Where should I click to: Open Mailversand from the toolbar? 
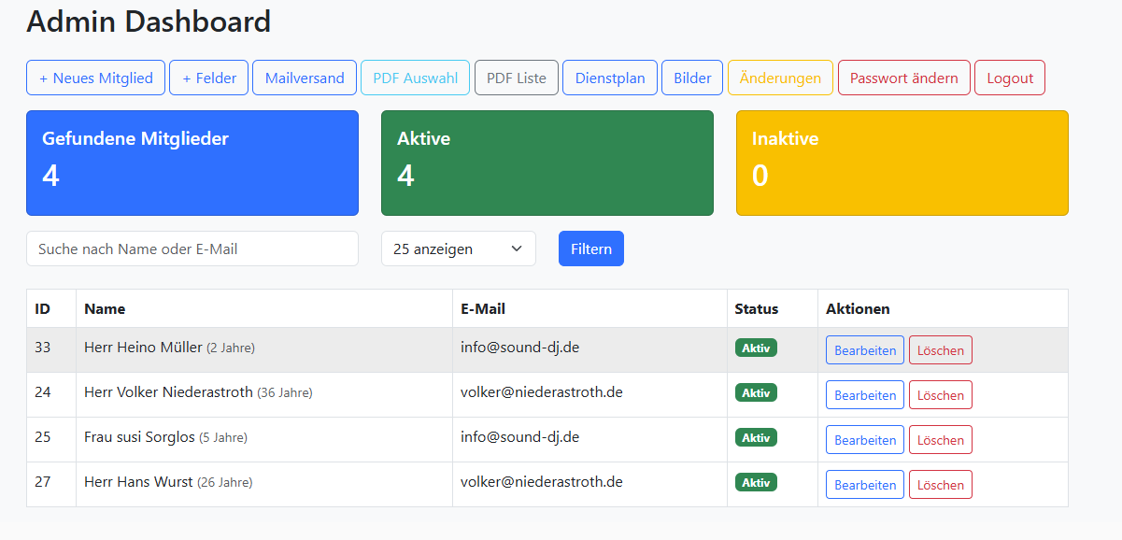click(305, 78)
